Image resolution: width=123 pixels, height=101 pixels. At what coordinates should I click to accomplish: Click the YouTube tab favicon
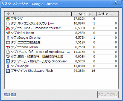point(8,28)
